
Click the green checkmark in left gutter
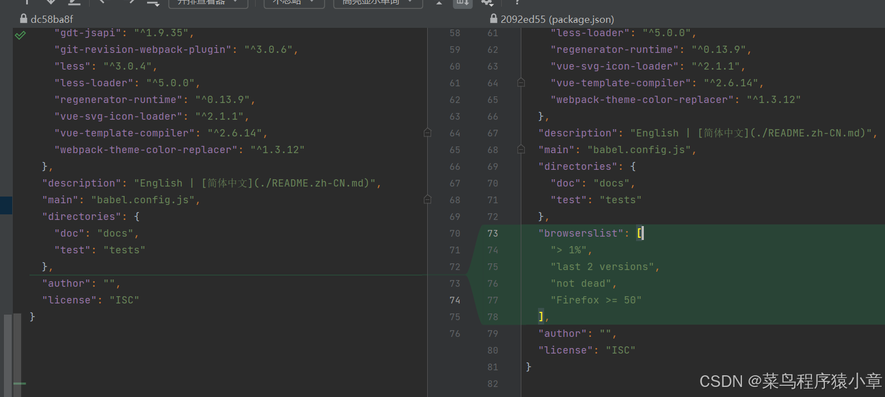20,35
